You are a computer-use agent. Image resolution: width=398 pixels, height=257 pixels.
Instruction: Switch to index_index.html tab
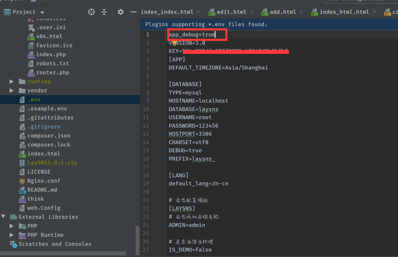point(167,12)
